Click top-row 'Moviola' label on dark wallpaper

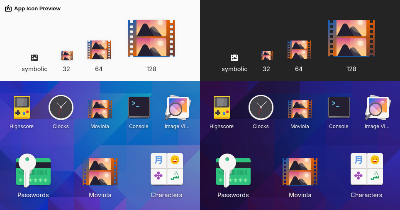(x=300, y=126)
